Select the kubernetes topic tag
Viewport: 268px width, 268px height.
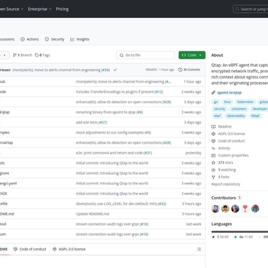click(x=245, y=102)
